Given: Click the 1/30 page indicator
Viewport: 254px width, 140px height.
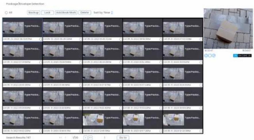Looking at the screenshot, I should click(75, 138).
